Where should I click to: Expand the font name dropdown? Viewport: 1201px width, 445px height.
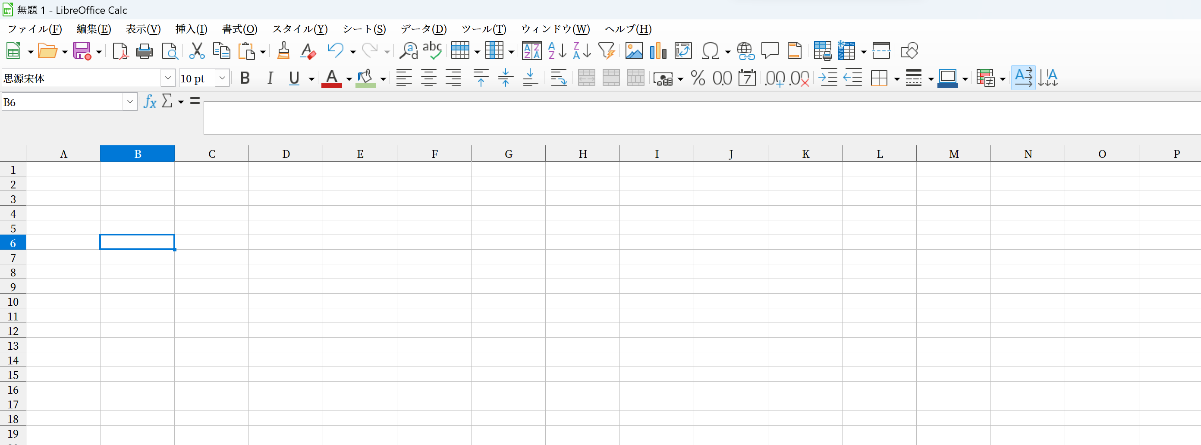coord(168,78)
